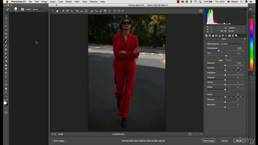Switch to Split Toning panel tab

click(219, 35)
